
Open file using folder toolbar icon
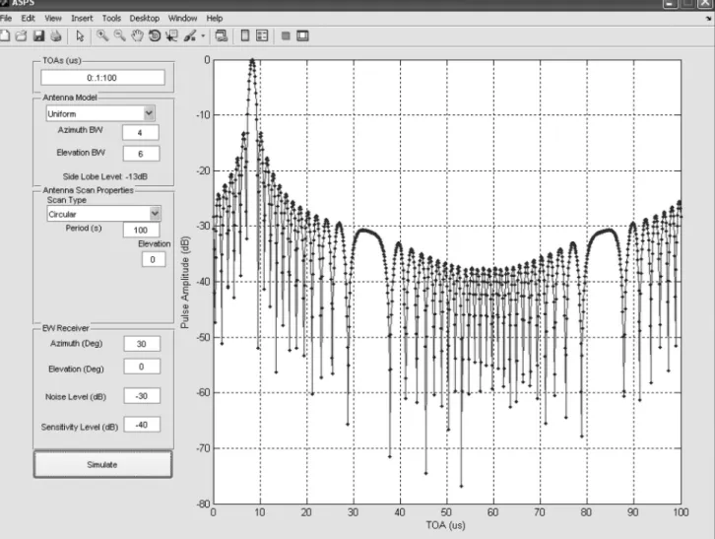tap(21, 35)
